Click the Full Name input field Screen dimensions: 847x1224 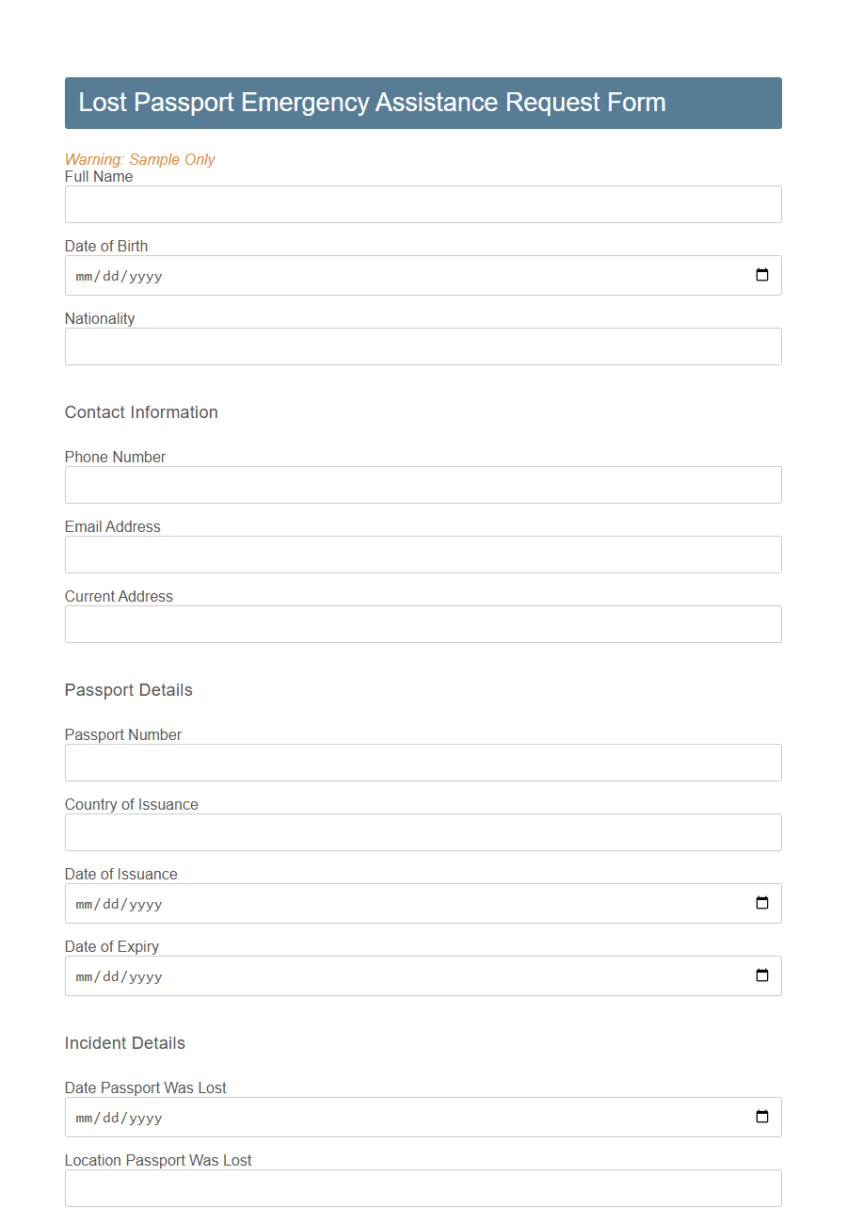(423, 204)
